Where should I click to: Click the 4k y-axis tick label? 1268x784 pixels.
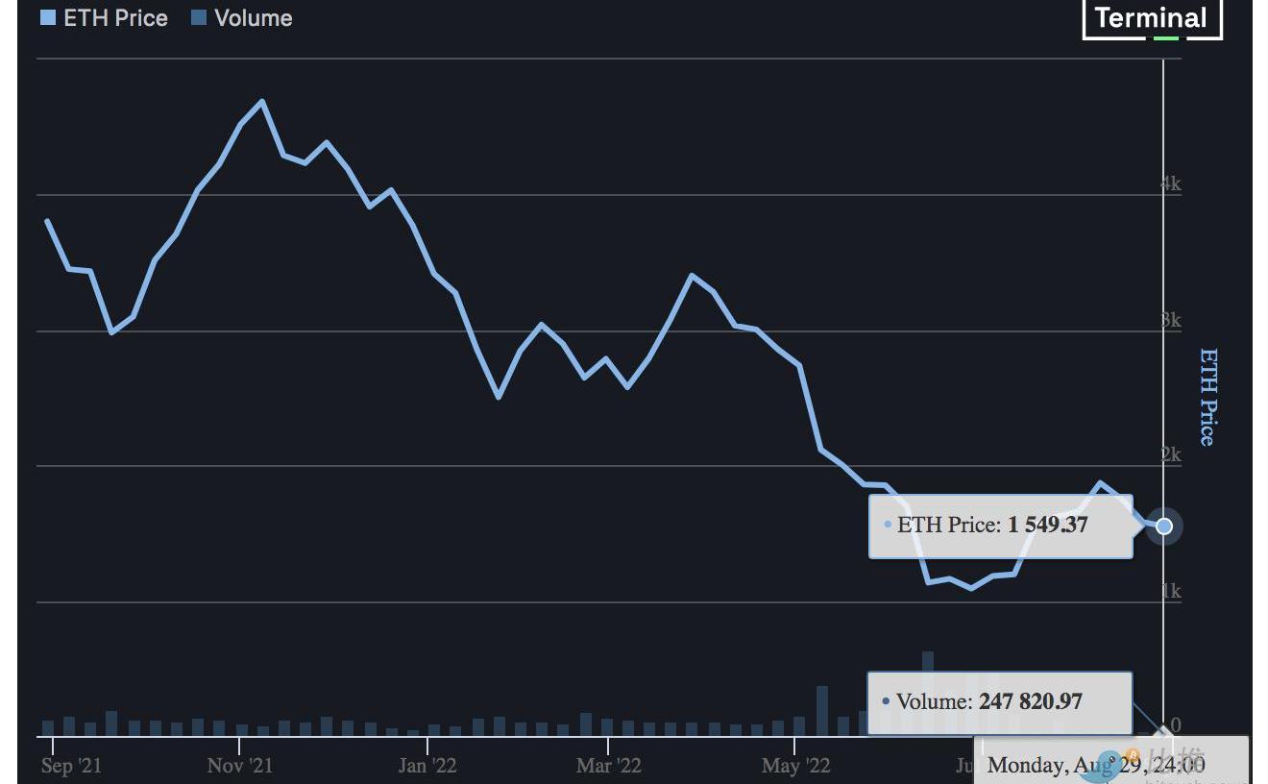point(1171,184)
